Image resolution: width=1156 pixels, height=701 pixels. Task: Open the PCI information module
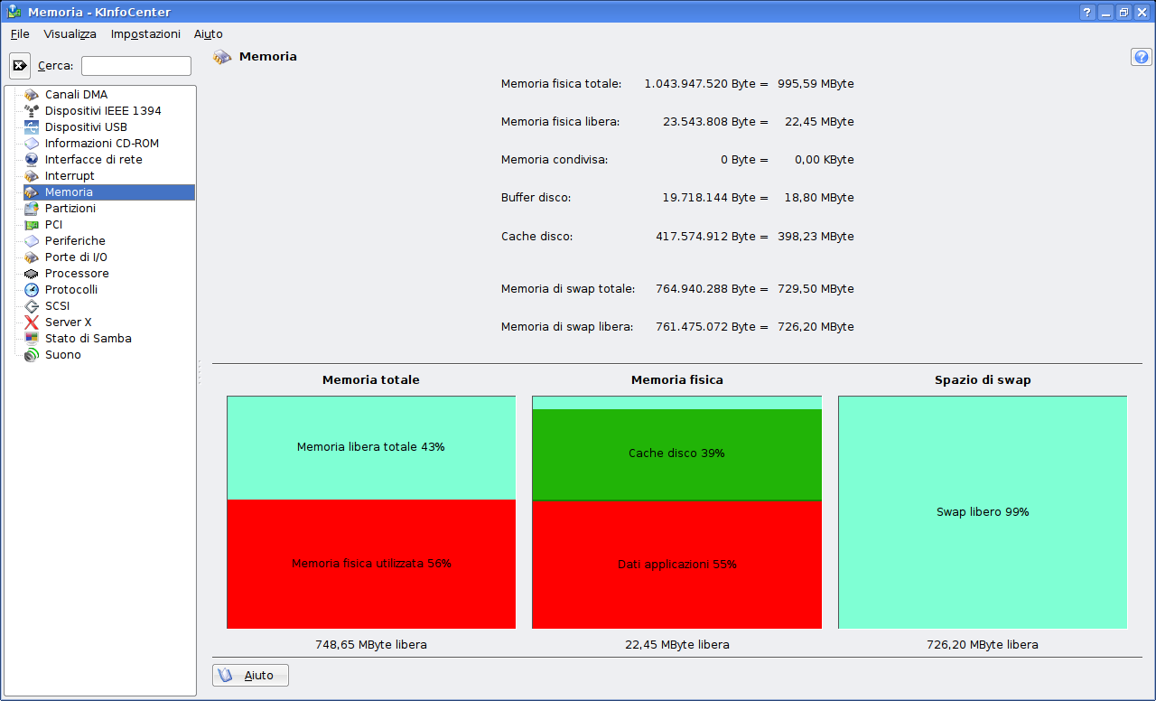[x=53, y=225]
